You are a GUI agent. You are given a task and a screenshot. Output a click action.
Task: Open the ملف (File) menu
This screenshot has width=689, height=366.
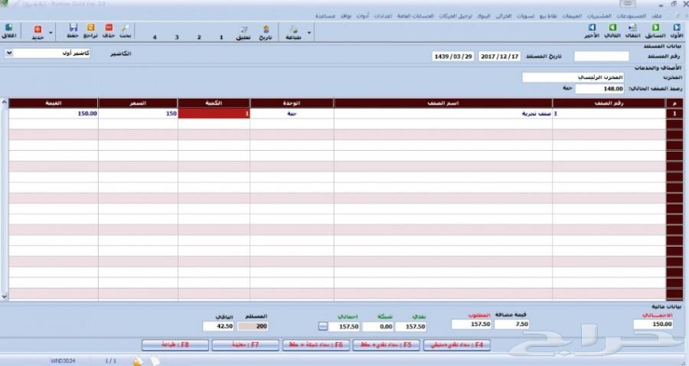click(657, 16)
